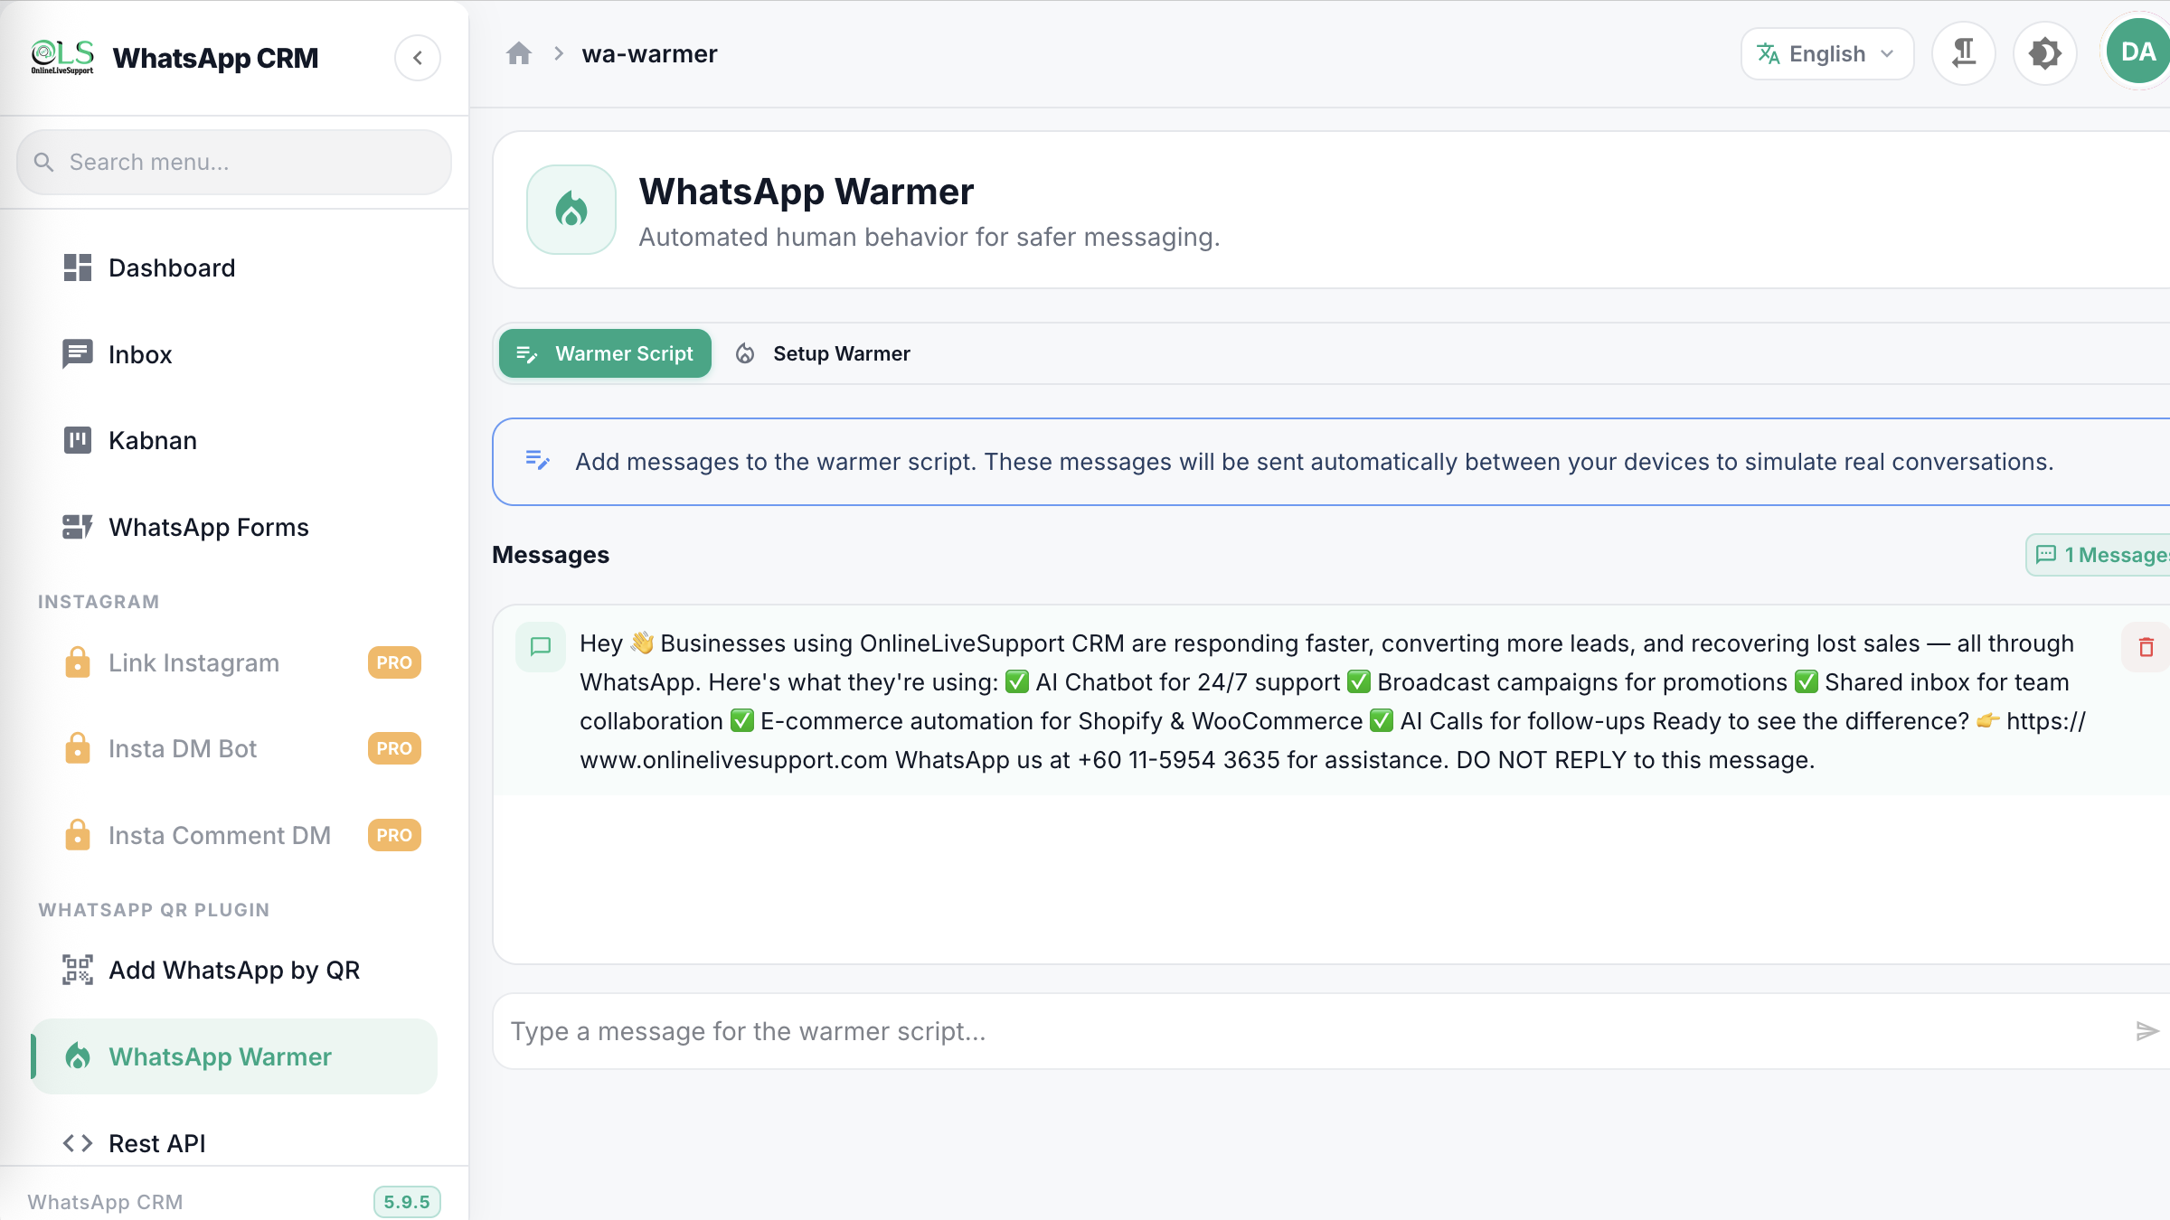The image size is (2170, 1220).
Task: Click the version 5.9.5 badge
Action: point(407,1202)
